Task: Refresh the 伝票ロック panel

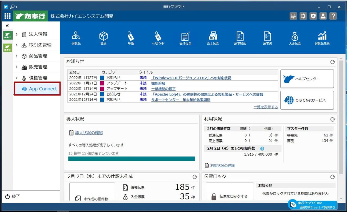Action: pyautogui.click(x=332, y=177)
